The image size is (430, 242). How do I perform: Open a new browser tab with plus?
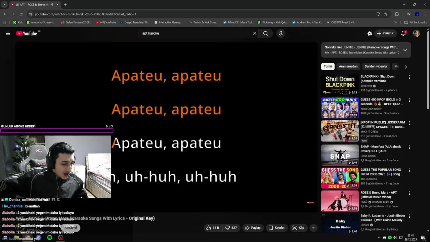pyautogui.click(x=65, y=5)
